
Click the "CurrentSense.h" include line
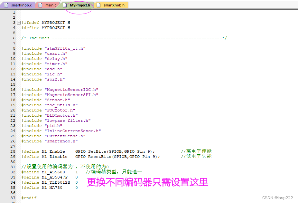click(x=53, y=136)
